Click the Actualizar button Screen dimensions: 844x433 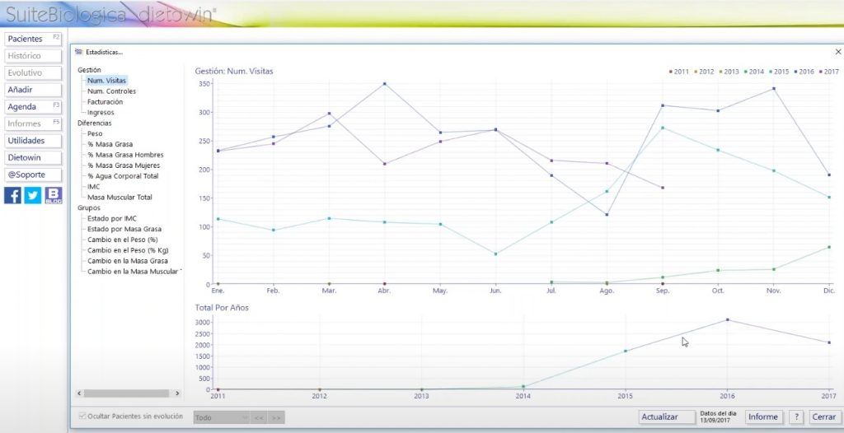pyautogui.click(x=667, y=417)
